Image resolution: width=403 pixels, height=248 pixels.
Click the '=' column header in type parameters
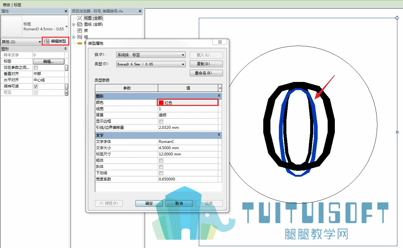click(x=220, y=88)
